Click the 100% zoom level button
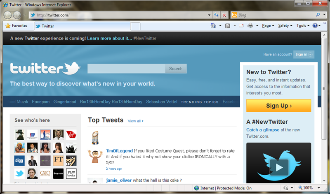The height and width of the screenshot is (194, 330). pyautogui.click(x=306, y=188)
